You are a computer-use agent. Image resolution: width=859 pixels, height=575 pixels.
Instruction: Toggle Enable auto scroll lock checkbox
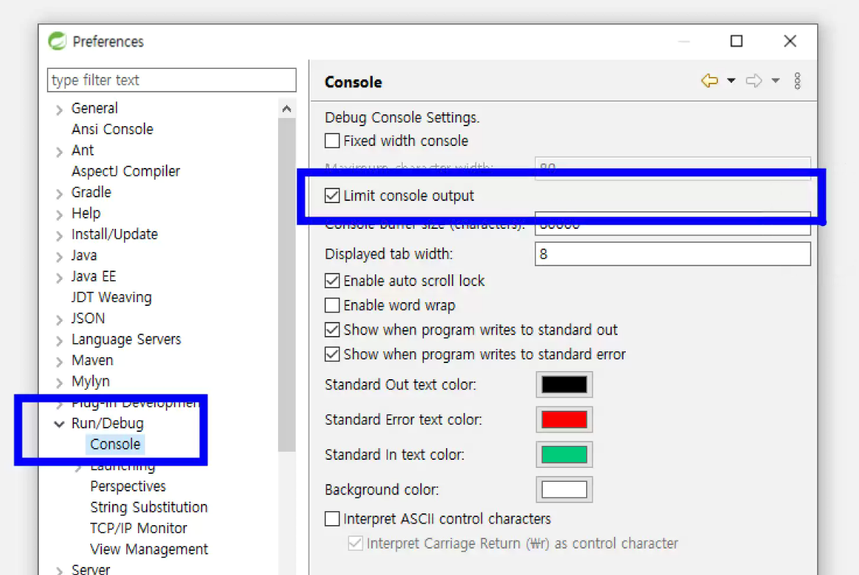(x=332, y=281)
